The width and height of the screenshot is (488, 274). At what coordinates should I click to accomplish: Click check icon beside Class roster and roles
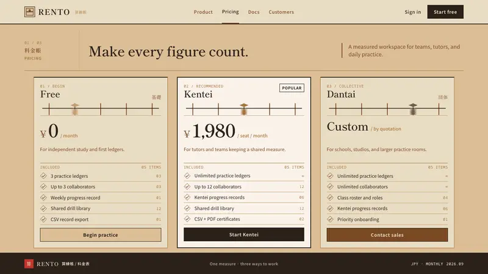click(x=330, y=197)
